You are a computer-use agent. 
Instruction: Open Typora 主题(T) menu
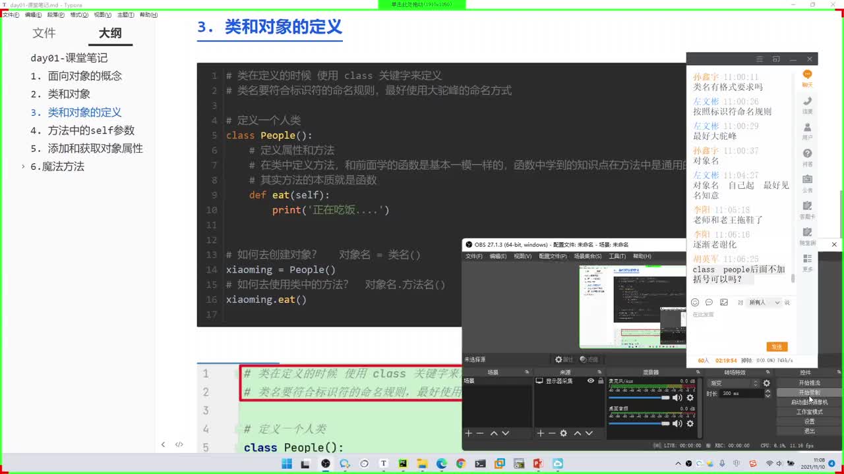point(125,14)
